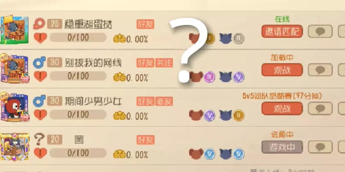Open chat with 稳重湖蛋挞 via speech bubble
Image resolution: width=345 pixels, height=172 pixels.
(x=320, y=32)
